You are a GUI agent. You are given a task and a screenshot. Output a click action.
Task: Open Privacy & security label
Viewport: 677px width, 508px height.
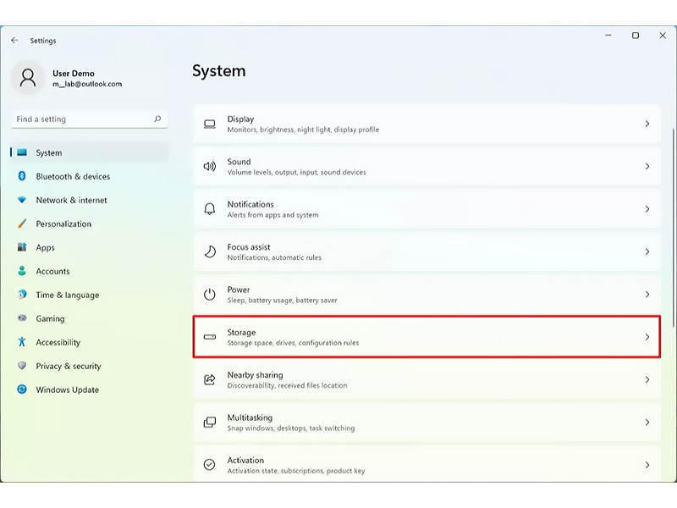69,366
